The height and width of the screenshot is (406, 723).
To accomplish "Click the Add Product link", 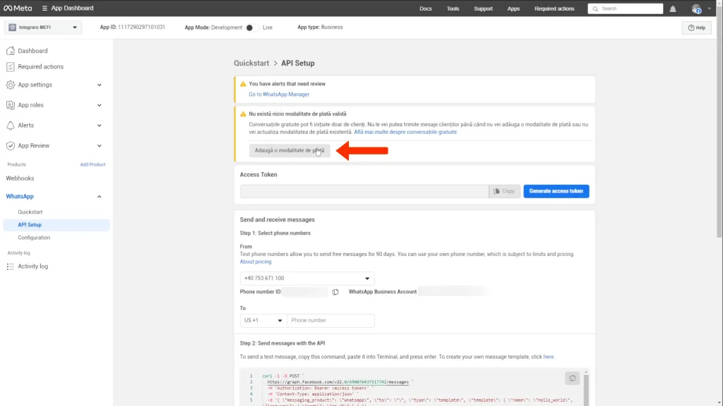I will 92,164.
